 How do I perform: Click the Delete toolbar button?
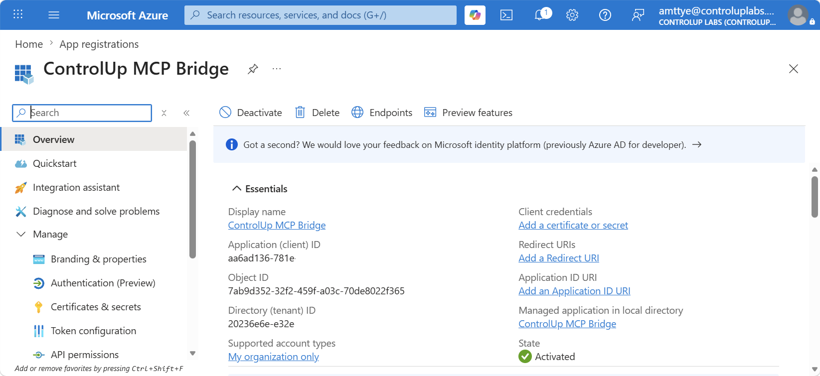(317, 113)
